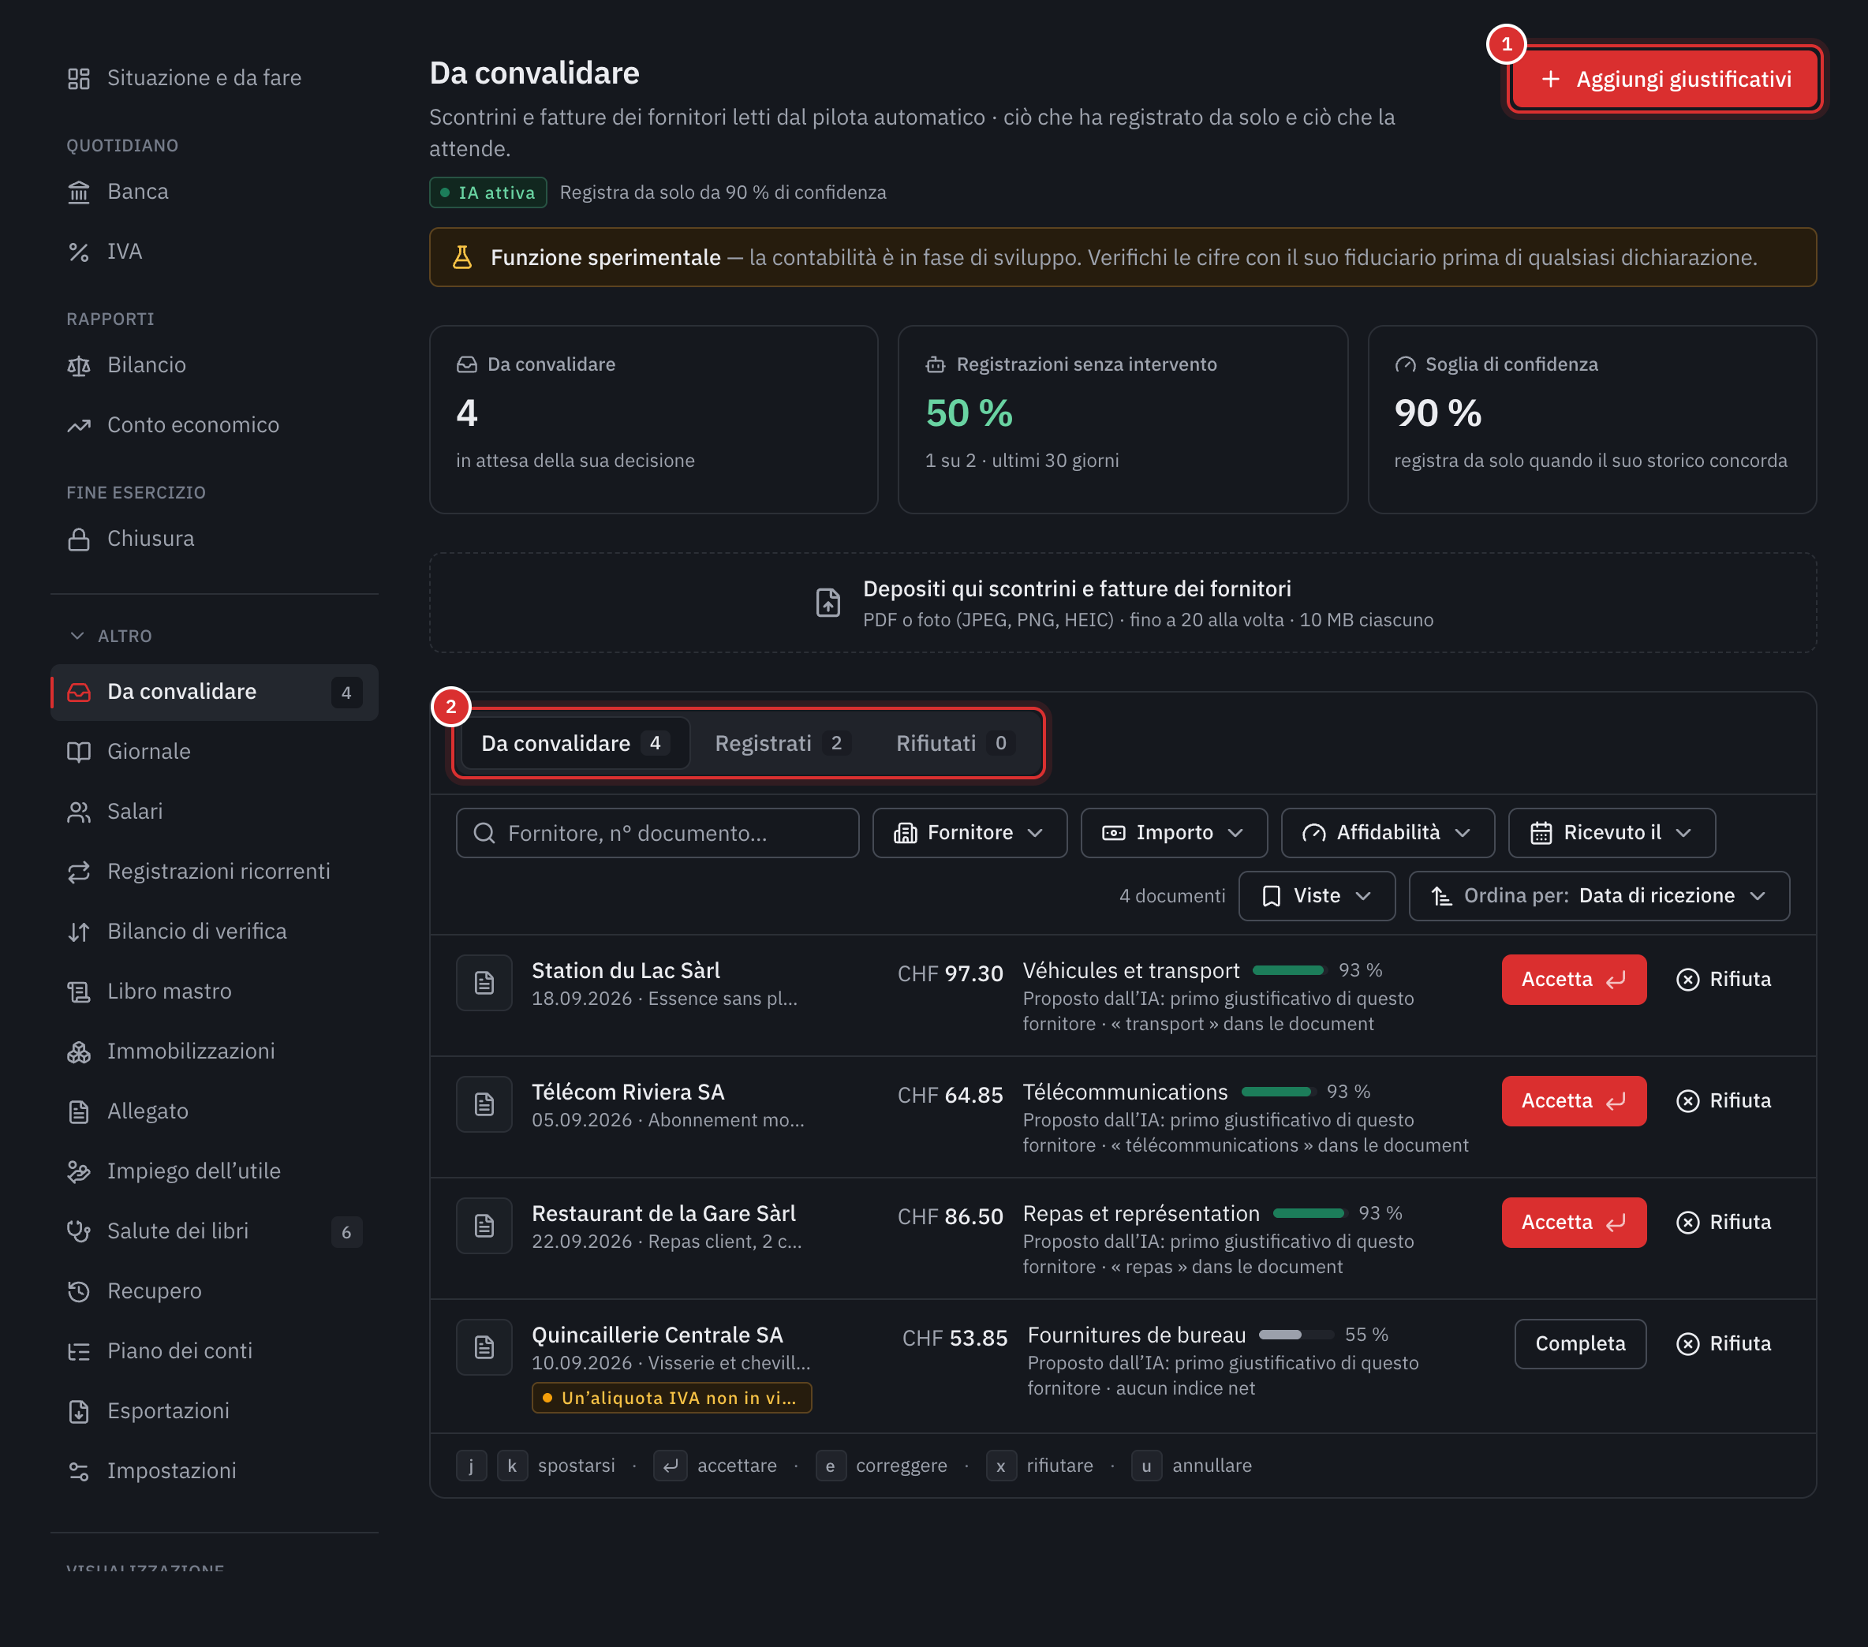The width and height of the screenshot is (1868, 1647).
Task: Expand the Affidabilità filter
Action: [1388, 833]
